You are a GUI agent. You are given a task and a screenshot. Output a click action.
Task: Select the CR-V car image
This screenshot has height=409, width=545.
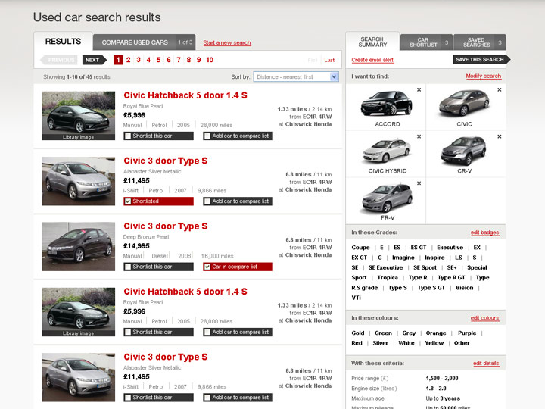463,150
